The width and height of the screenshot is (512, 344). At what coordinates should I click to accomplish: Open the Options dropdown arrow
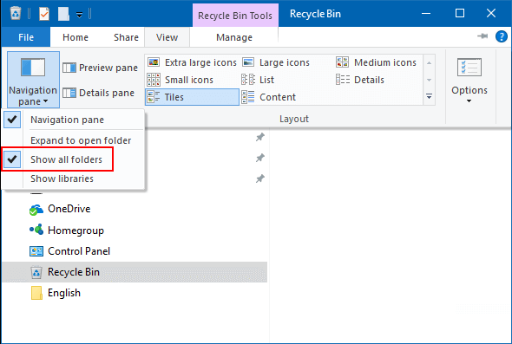pyautogui.click(x=469, y=101)
